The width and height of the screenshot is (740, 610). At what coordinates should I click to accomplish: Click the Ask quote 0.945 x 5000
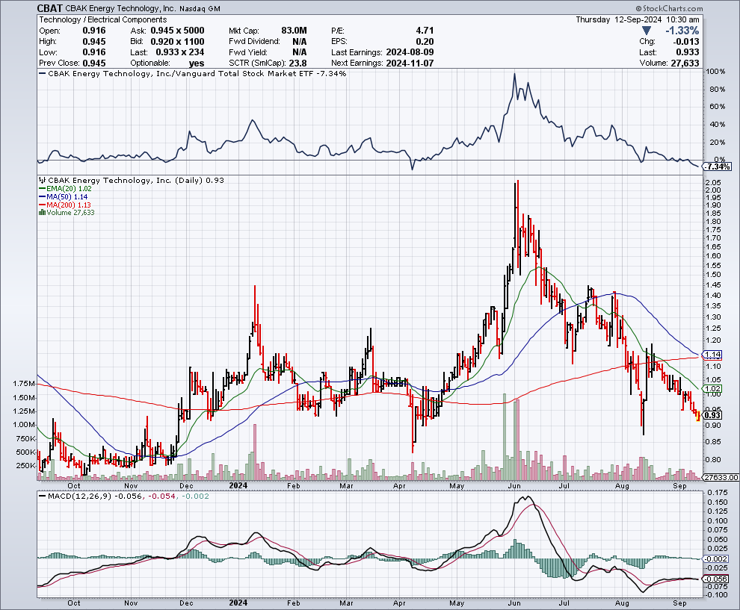click(177, 31)
